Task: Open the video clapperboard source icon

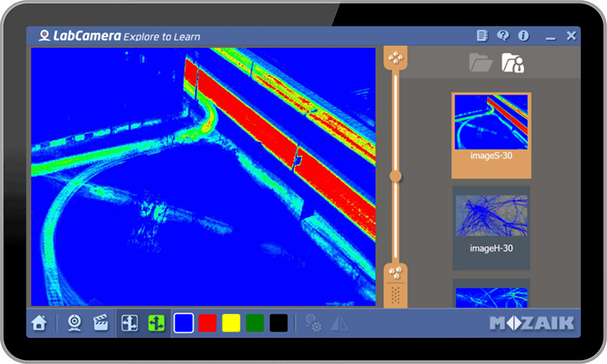Action: click(101, 323)
